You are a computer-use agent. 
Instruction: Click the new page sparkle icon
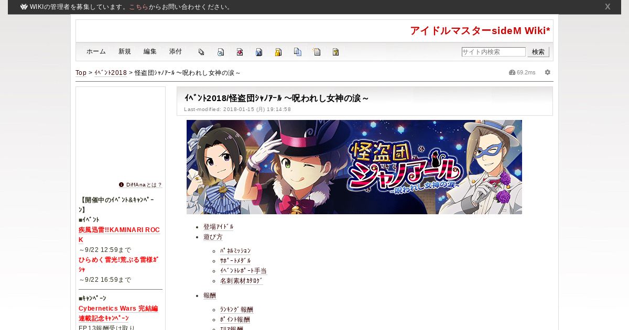[x=317, y=52]
